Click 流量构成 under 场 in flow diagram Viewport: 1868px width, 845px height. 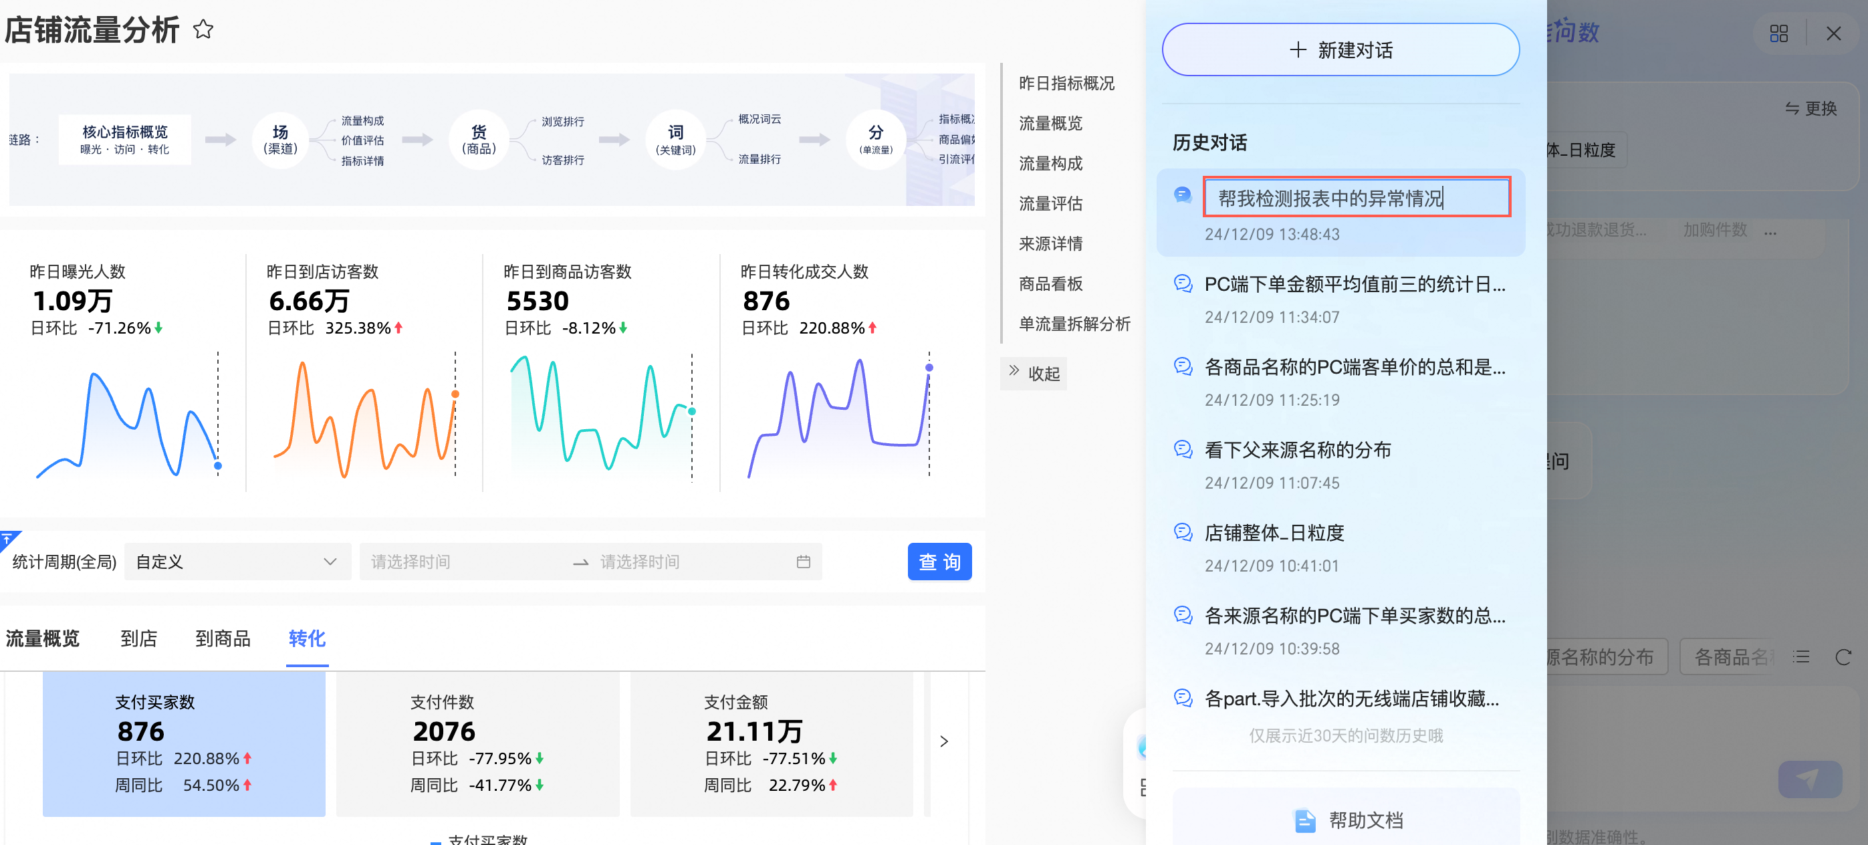coord(362,120)
